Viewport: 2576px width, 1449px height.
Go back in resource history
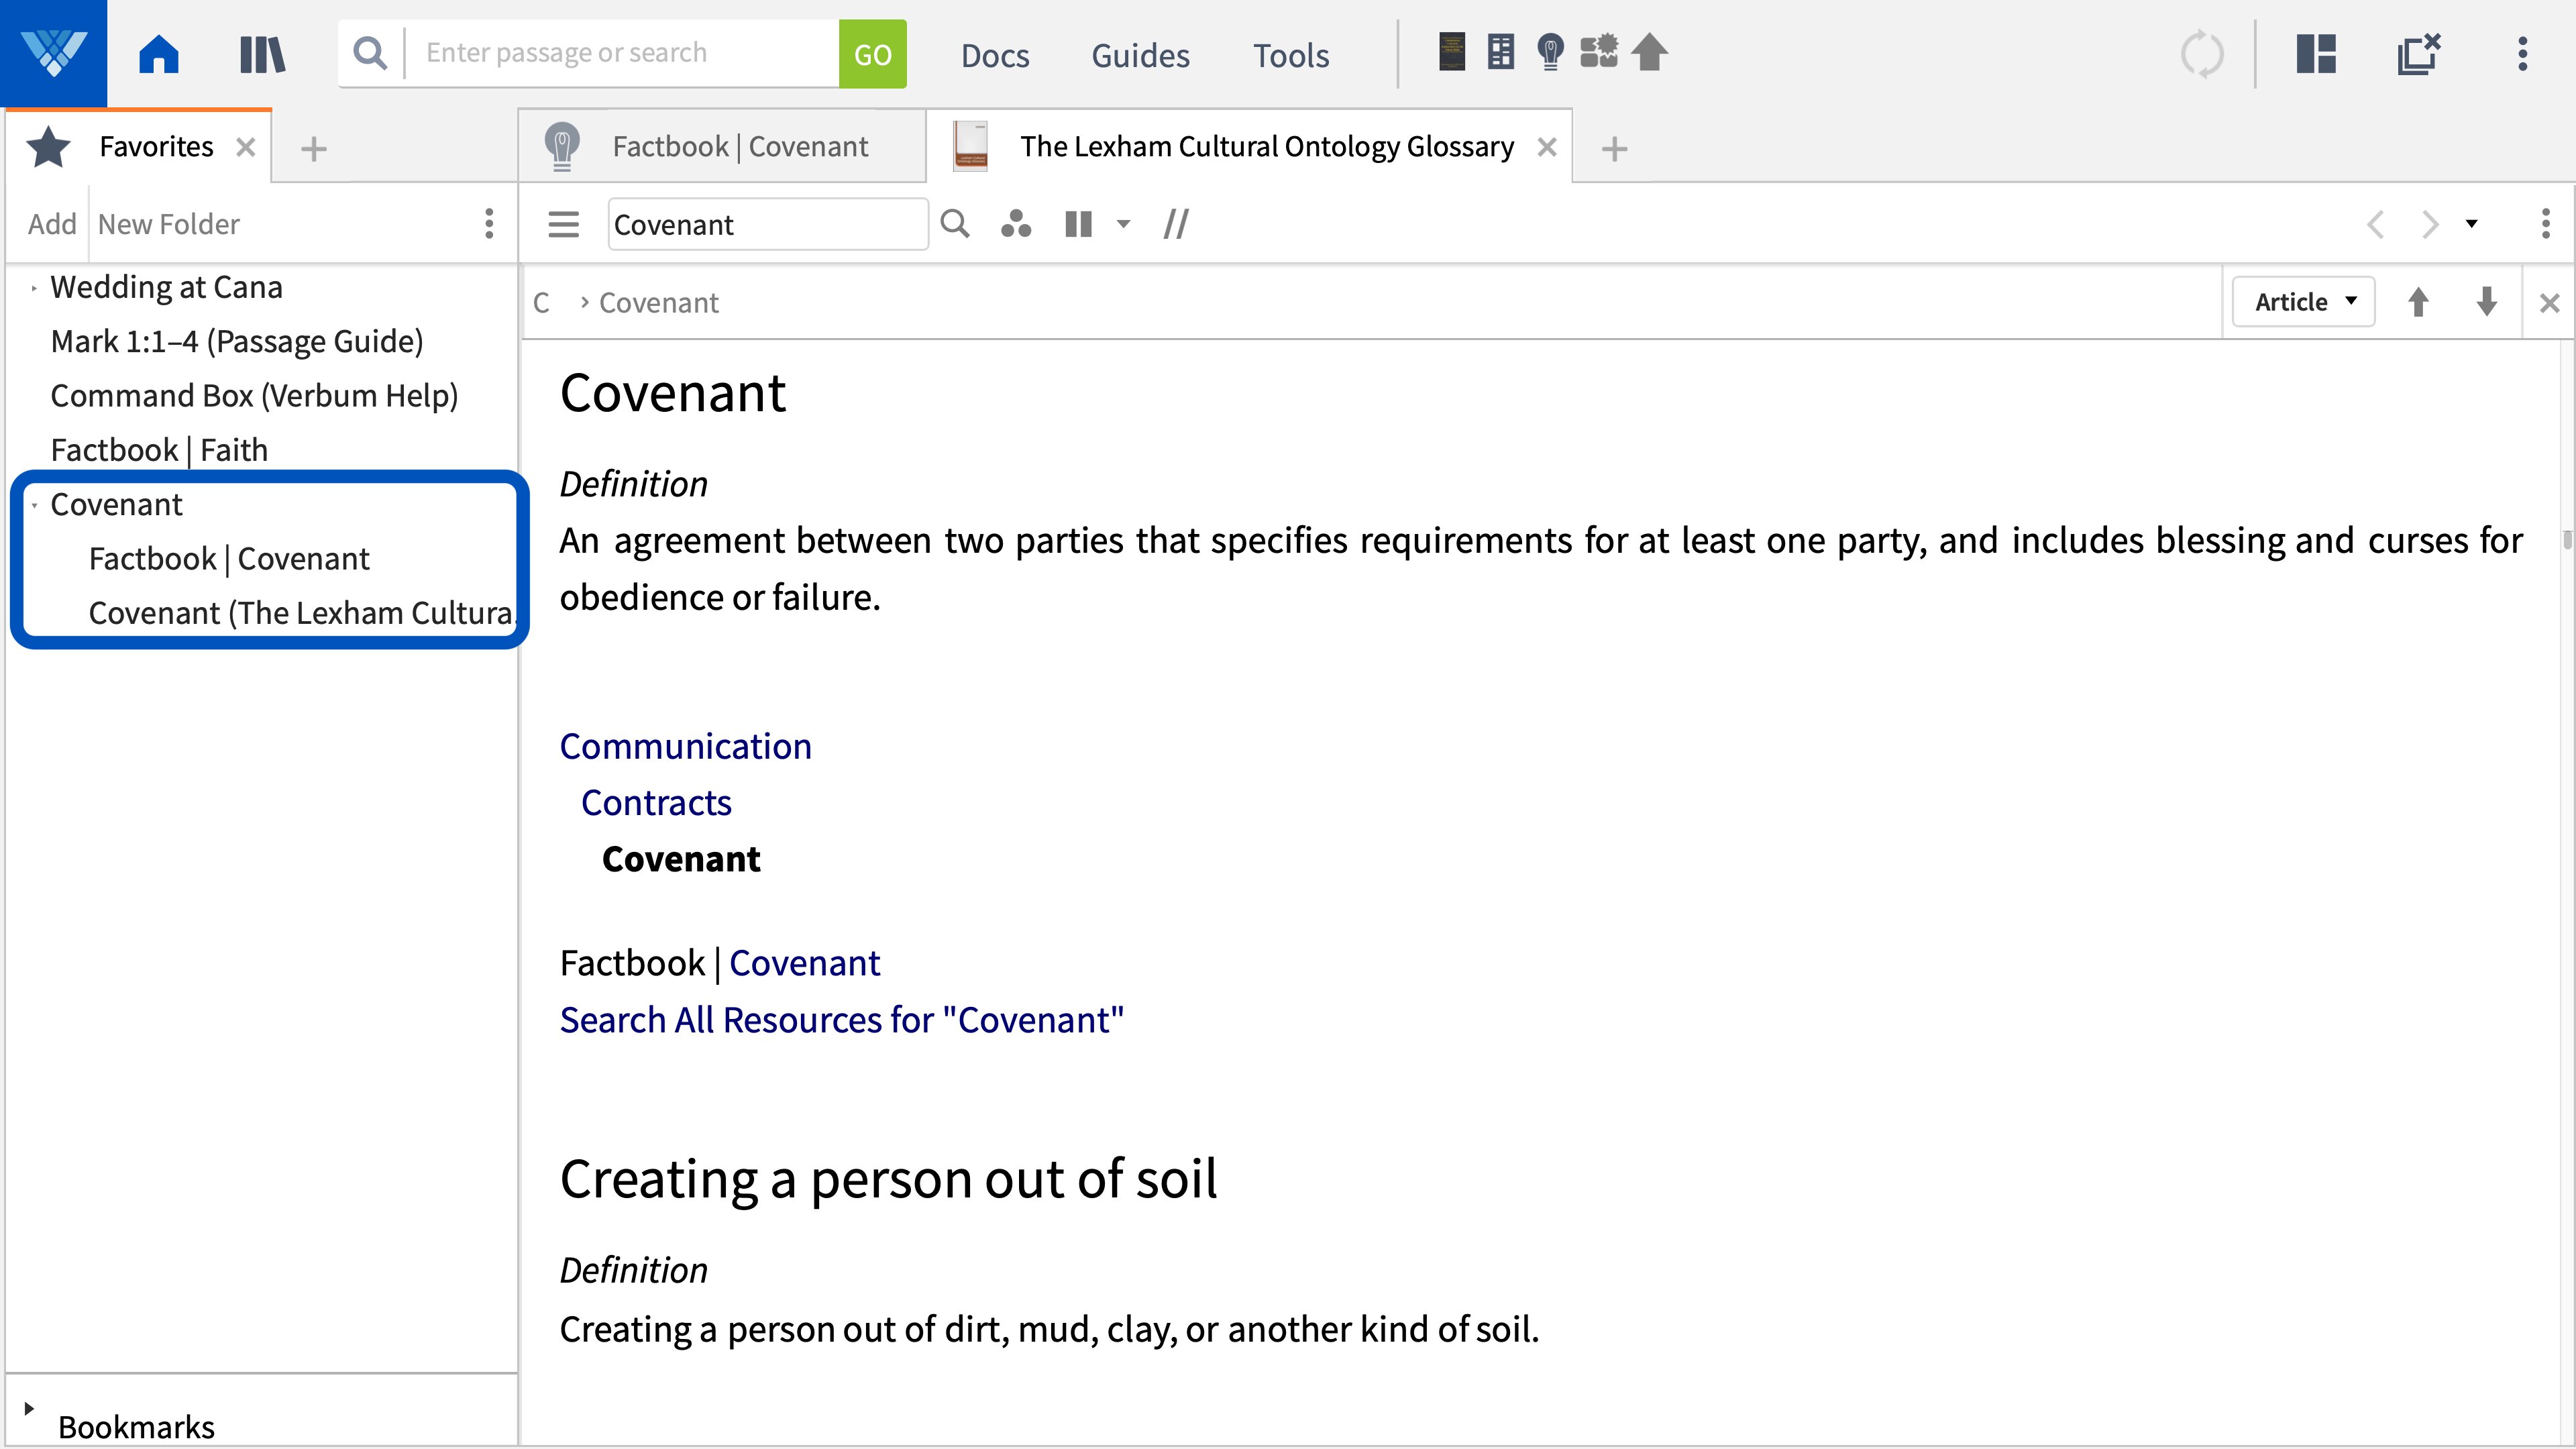(x=2376, y=224)
